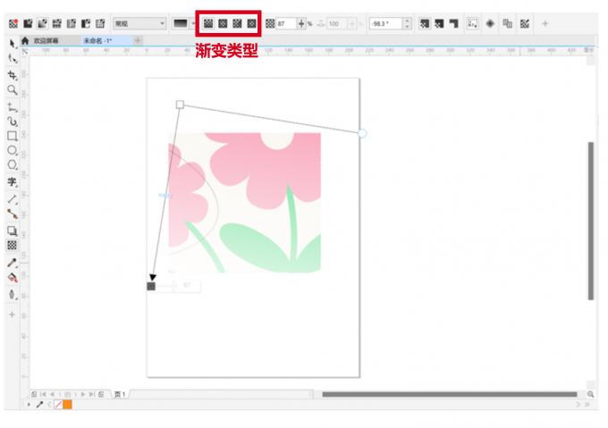Choose the second gradient type button
The width and height of the screenshot is (608, 428).
223,23
